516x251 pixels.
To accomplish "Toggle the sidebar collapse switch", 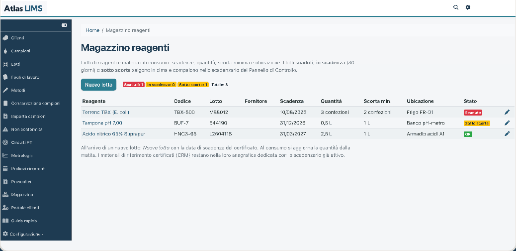I will point(65,25).
